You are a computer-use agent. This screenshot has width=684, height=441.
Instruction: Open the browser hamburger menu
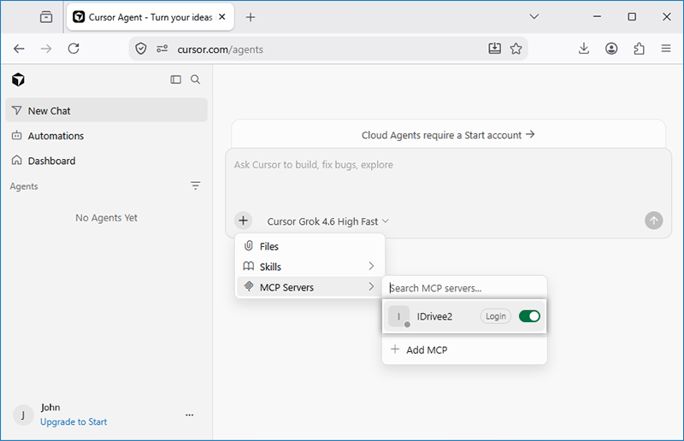666,49
